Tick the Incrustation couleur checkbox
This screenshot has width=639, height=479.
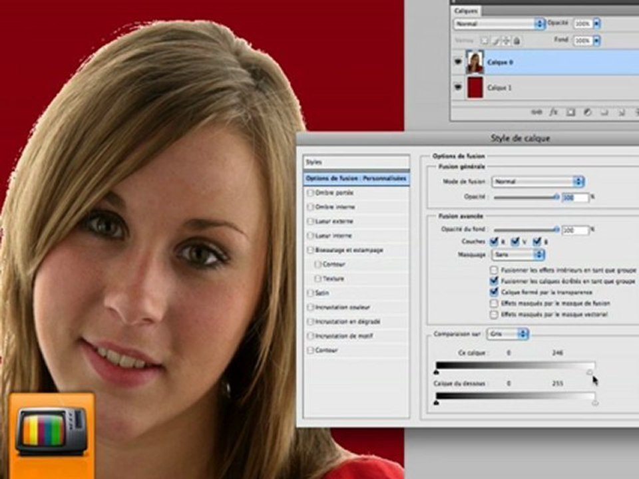[310, 307]
